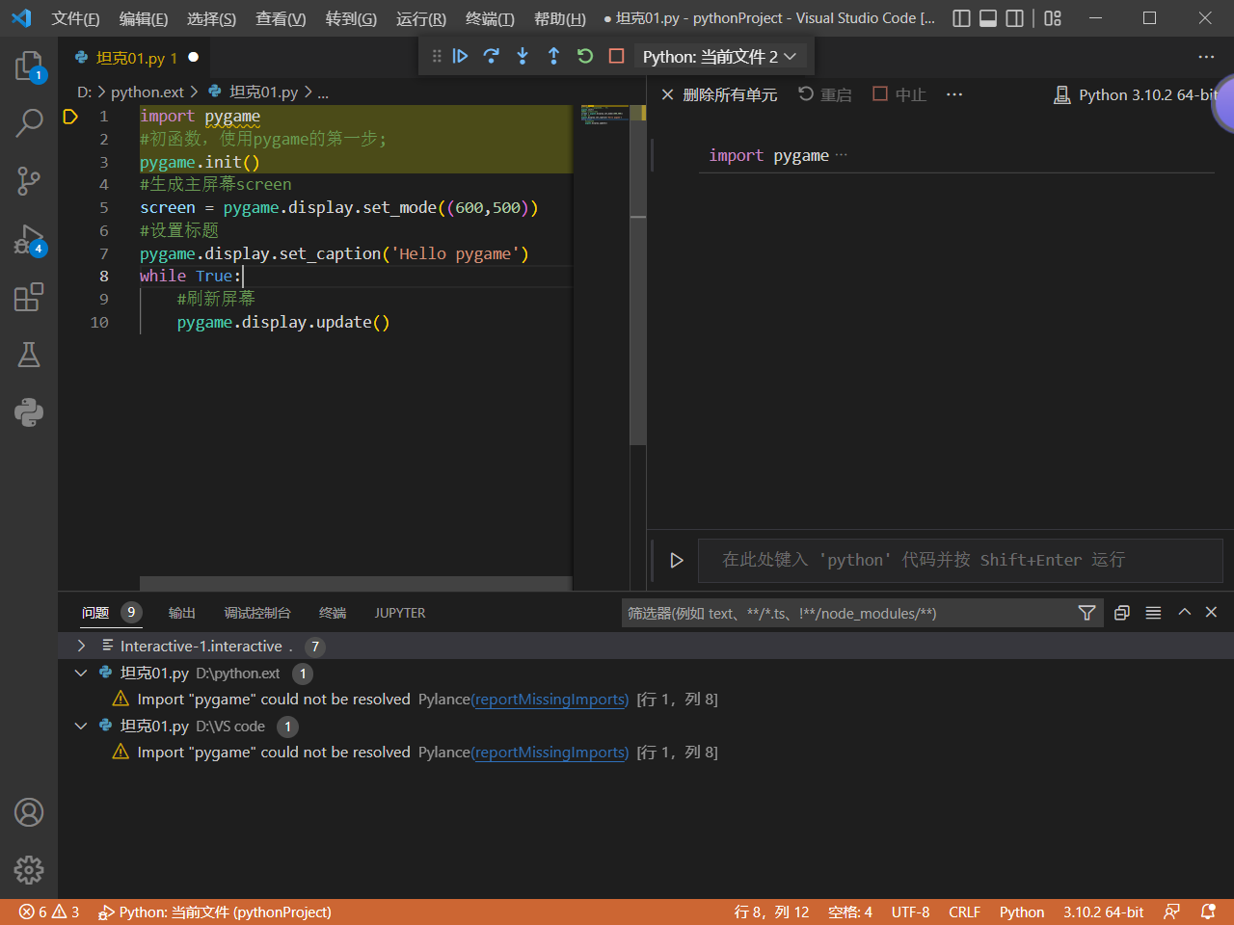This screenshot has height=925, width=1234.
Task: Open first reportMissingImports link
Action: 550,700
